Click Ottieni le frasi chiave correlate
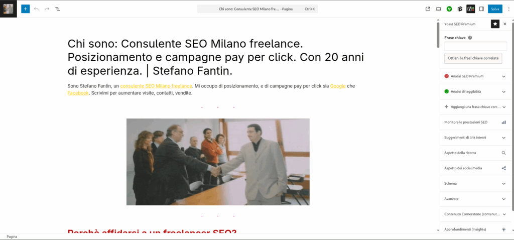This screenshot has width=514, height=240. pos(473,58)
